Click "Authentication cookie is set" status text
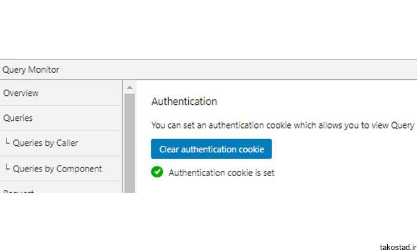 coord(221,173)
